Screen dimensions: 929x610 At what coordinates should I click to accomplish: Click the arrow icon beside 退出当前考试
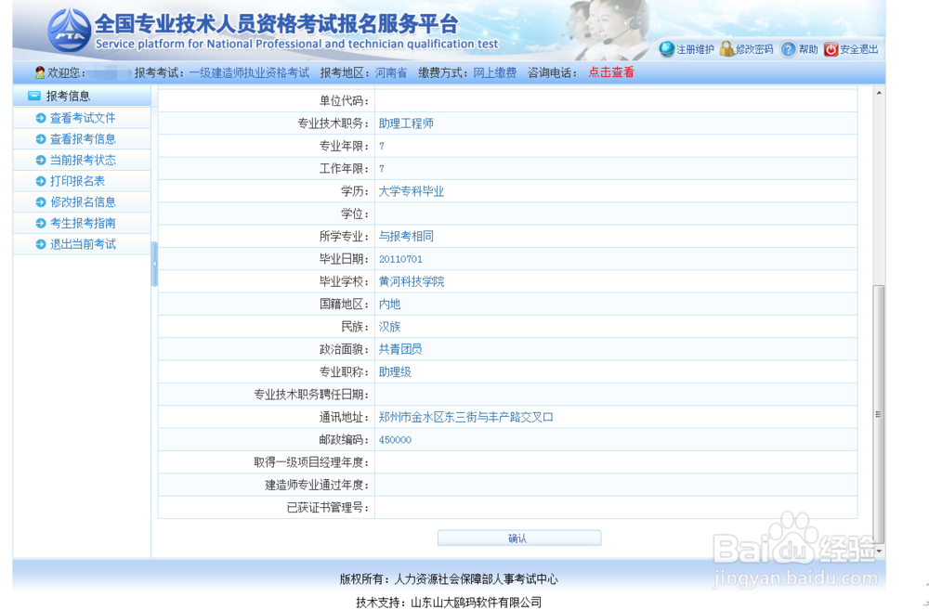click(40, 243)
